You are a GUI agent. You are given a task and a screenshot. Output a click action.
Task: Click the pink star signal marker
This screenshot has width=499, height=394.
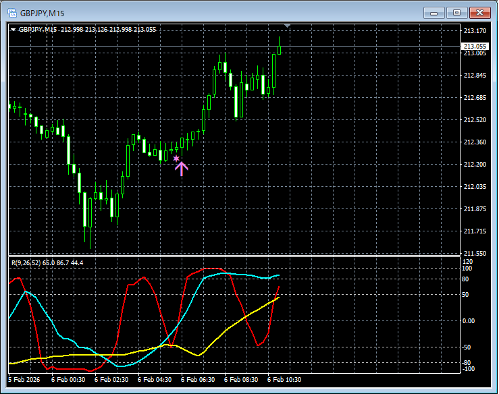176,159
